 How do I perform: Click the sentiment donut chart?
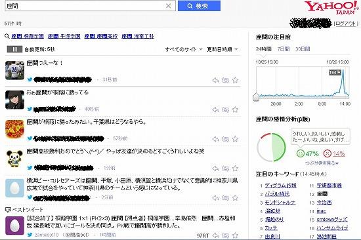[x=271, y=148]
